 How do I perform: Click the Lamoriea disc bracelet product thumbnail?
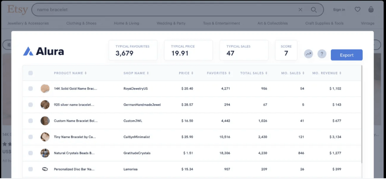(45, 169)
